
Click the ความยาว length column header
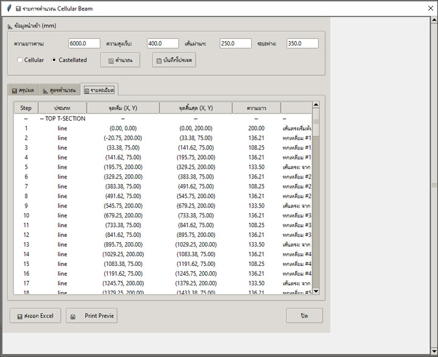[256, 108]
